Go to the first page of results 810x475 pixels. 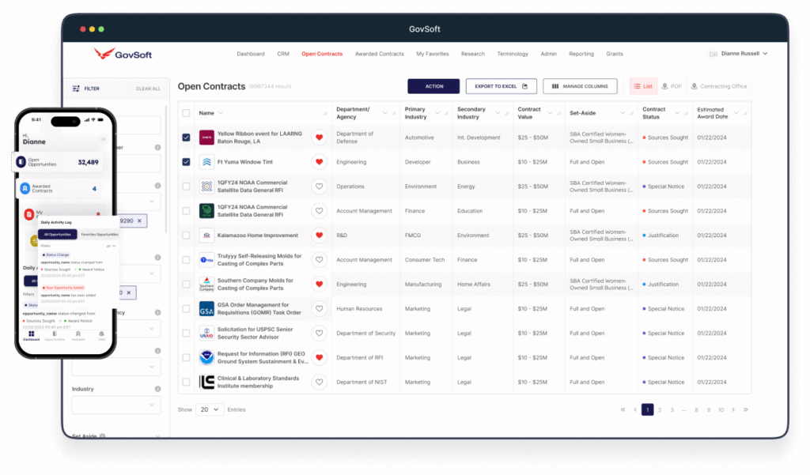(623, 409)
